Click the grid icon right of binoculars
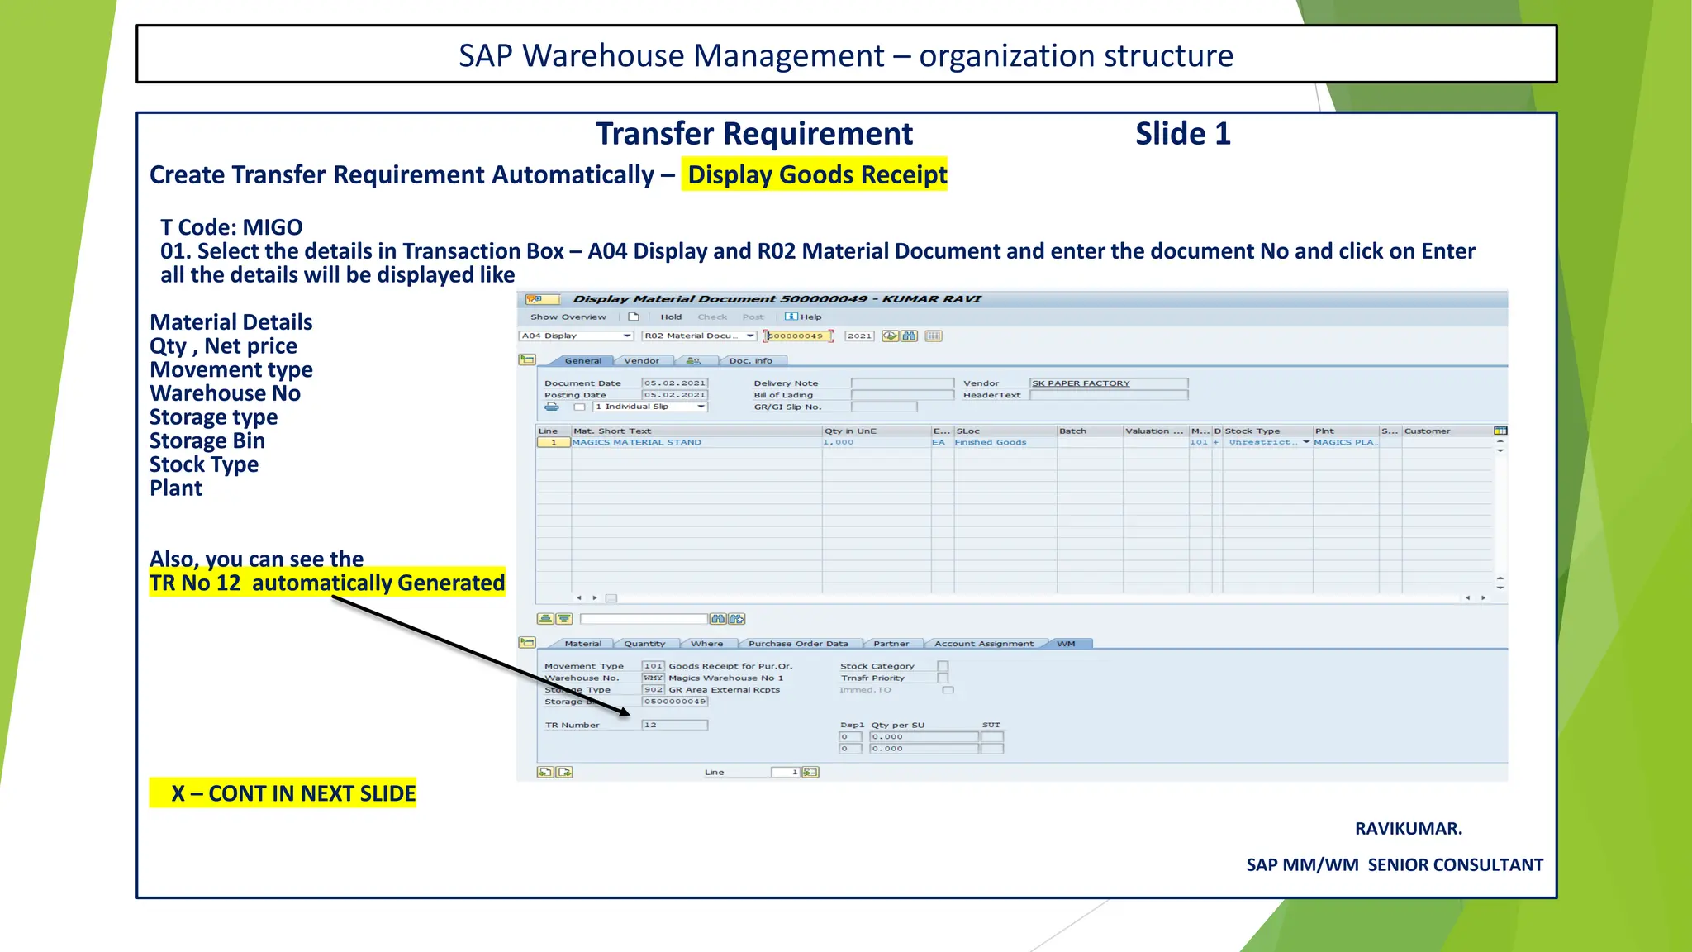 pyautogui.click(x=934, y=336)
